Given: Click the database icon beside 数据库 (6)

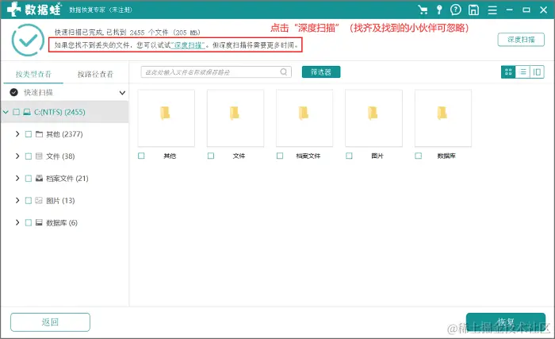Looking at the screenshot, I should pyautogui.click(x=39, y=222).
